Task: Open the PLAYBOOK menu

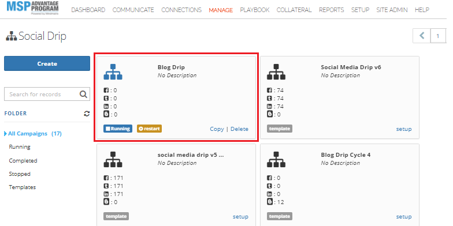Action: point(254,10)
